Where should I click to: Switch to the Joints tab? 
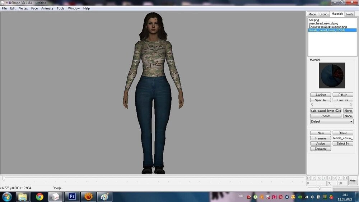click(349, 14)
